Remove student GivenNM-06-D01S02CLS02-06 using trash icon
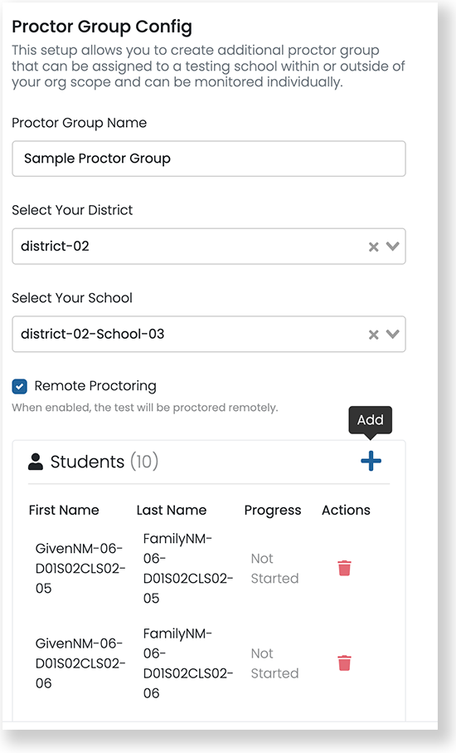The image size is (456, 753). (344, 663)
